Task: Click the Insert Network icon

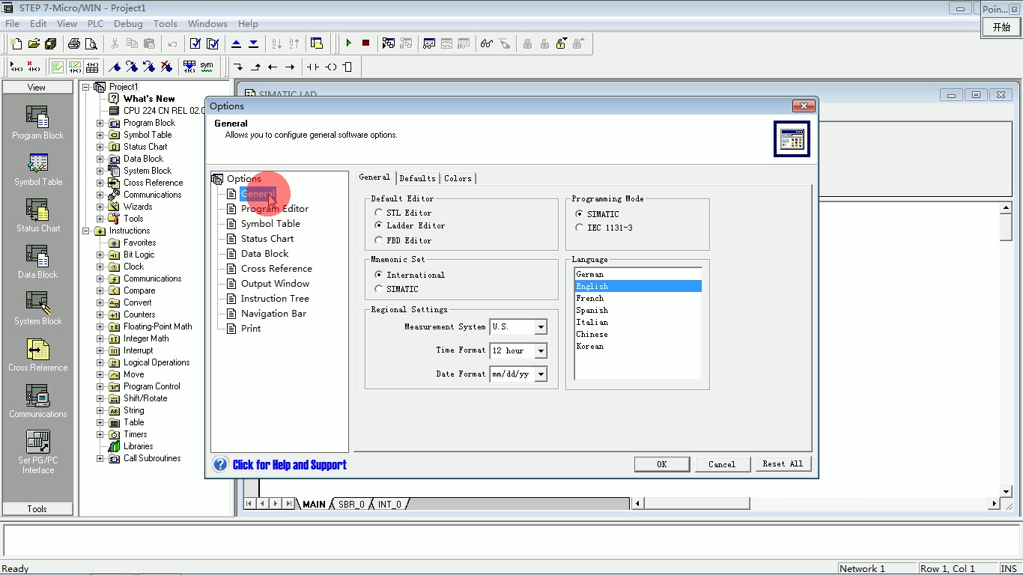Action: coord(16,67)
